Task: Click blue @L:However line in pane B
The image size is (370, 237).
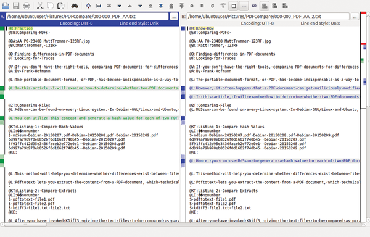Action: tap(274, 88)
